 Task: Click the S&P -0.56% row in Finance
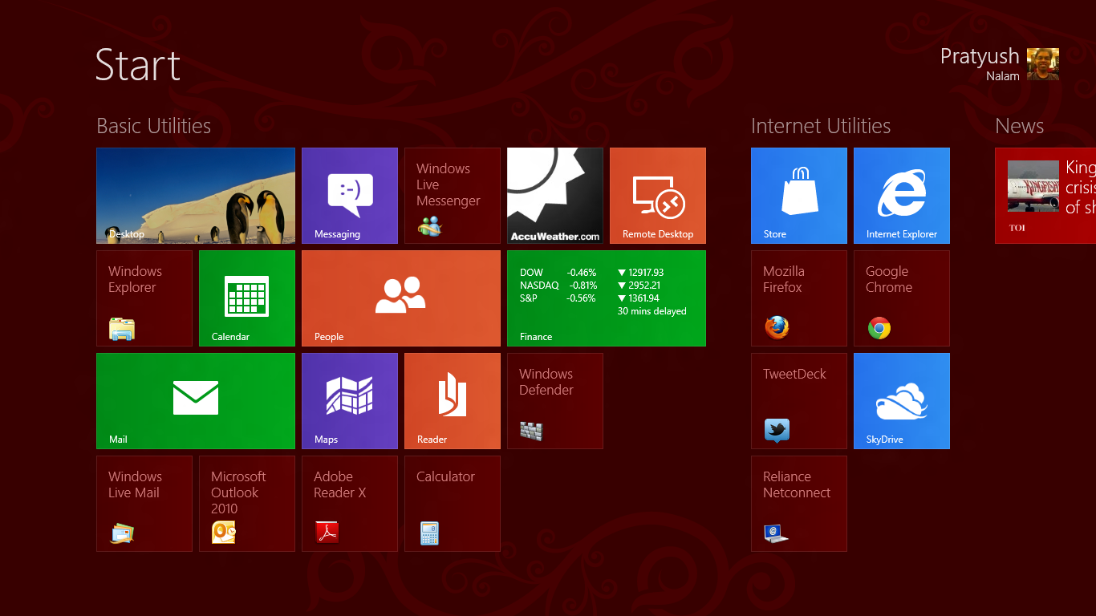(x=590, y=298)
